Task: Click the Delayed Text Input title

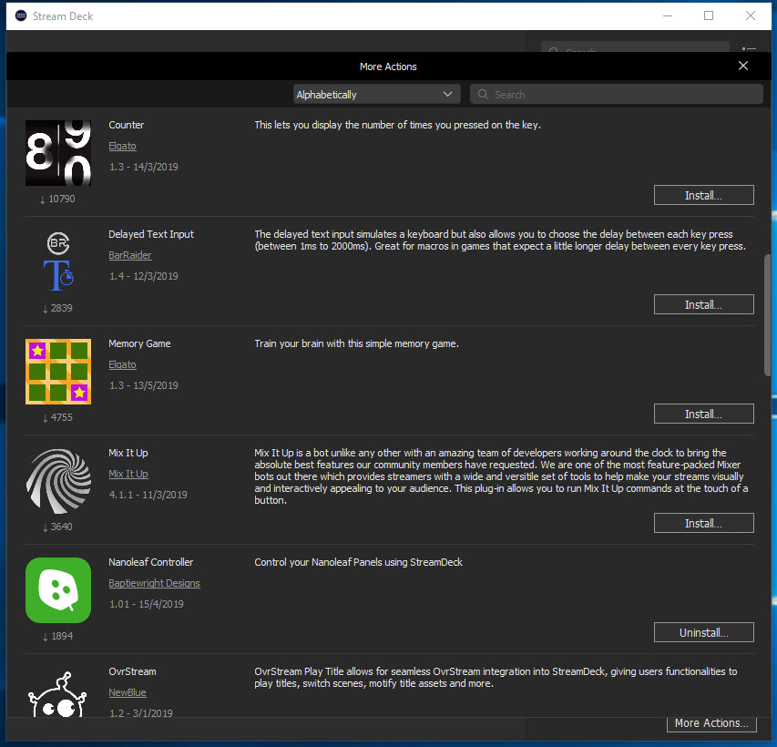Action: 151,234
